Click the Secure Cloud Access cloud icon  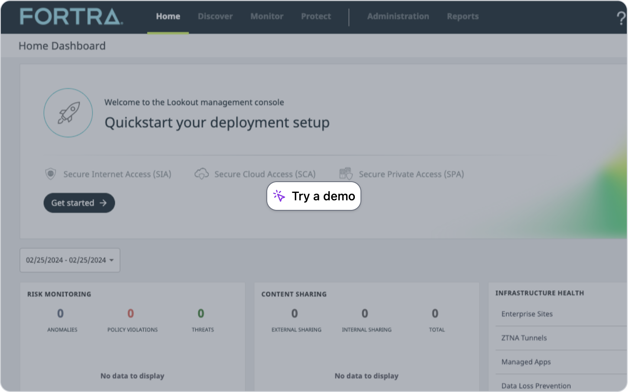pyautogui.click(x=202, y=174)
